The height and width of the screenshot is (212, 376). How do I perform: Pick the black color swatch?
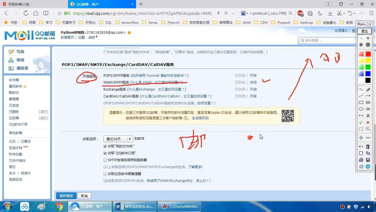(368, 80)
